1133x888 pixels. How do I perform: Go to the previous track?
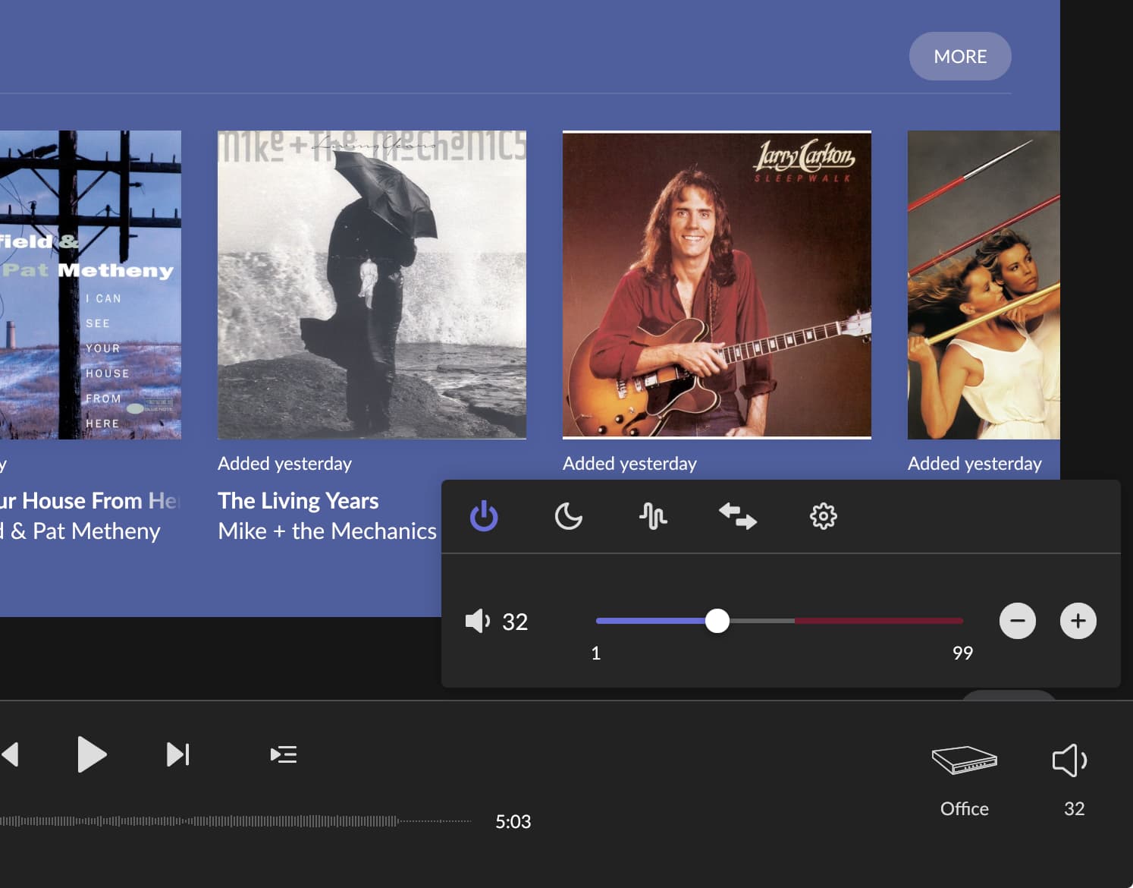(x=10, y=754)
